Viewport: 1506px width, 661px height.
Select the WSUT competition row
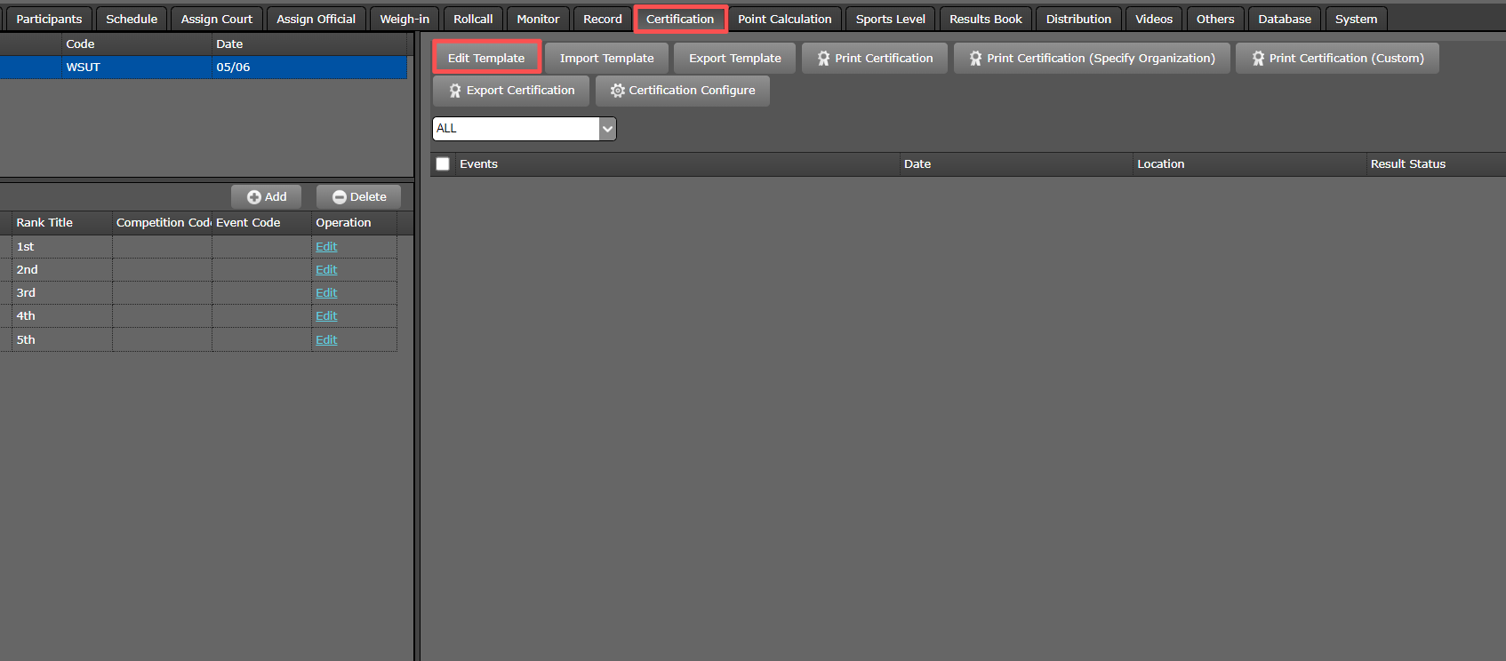click(x=204, y=68)
